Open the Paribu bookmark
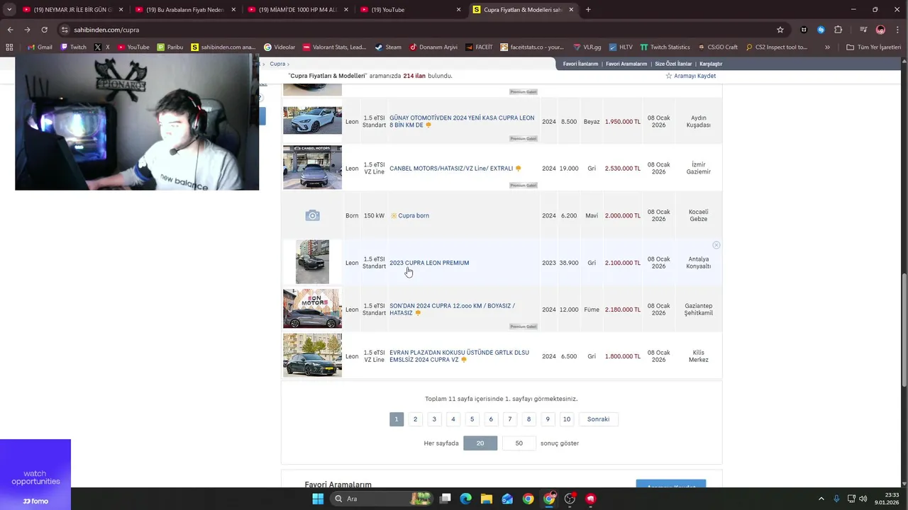The image size is (908, 510). [170, 47]
